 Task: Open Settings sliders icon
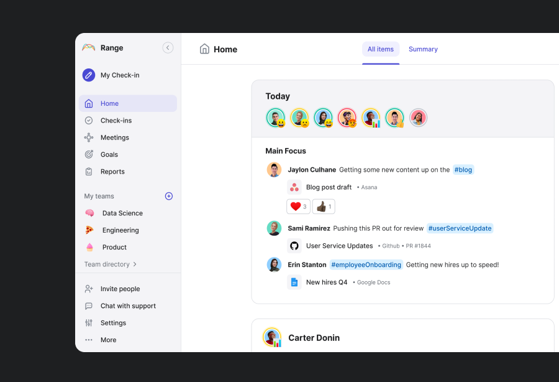tap(89, 323)
